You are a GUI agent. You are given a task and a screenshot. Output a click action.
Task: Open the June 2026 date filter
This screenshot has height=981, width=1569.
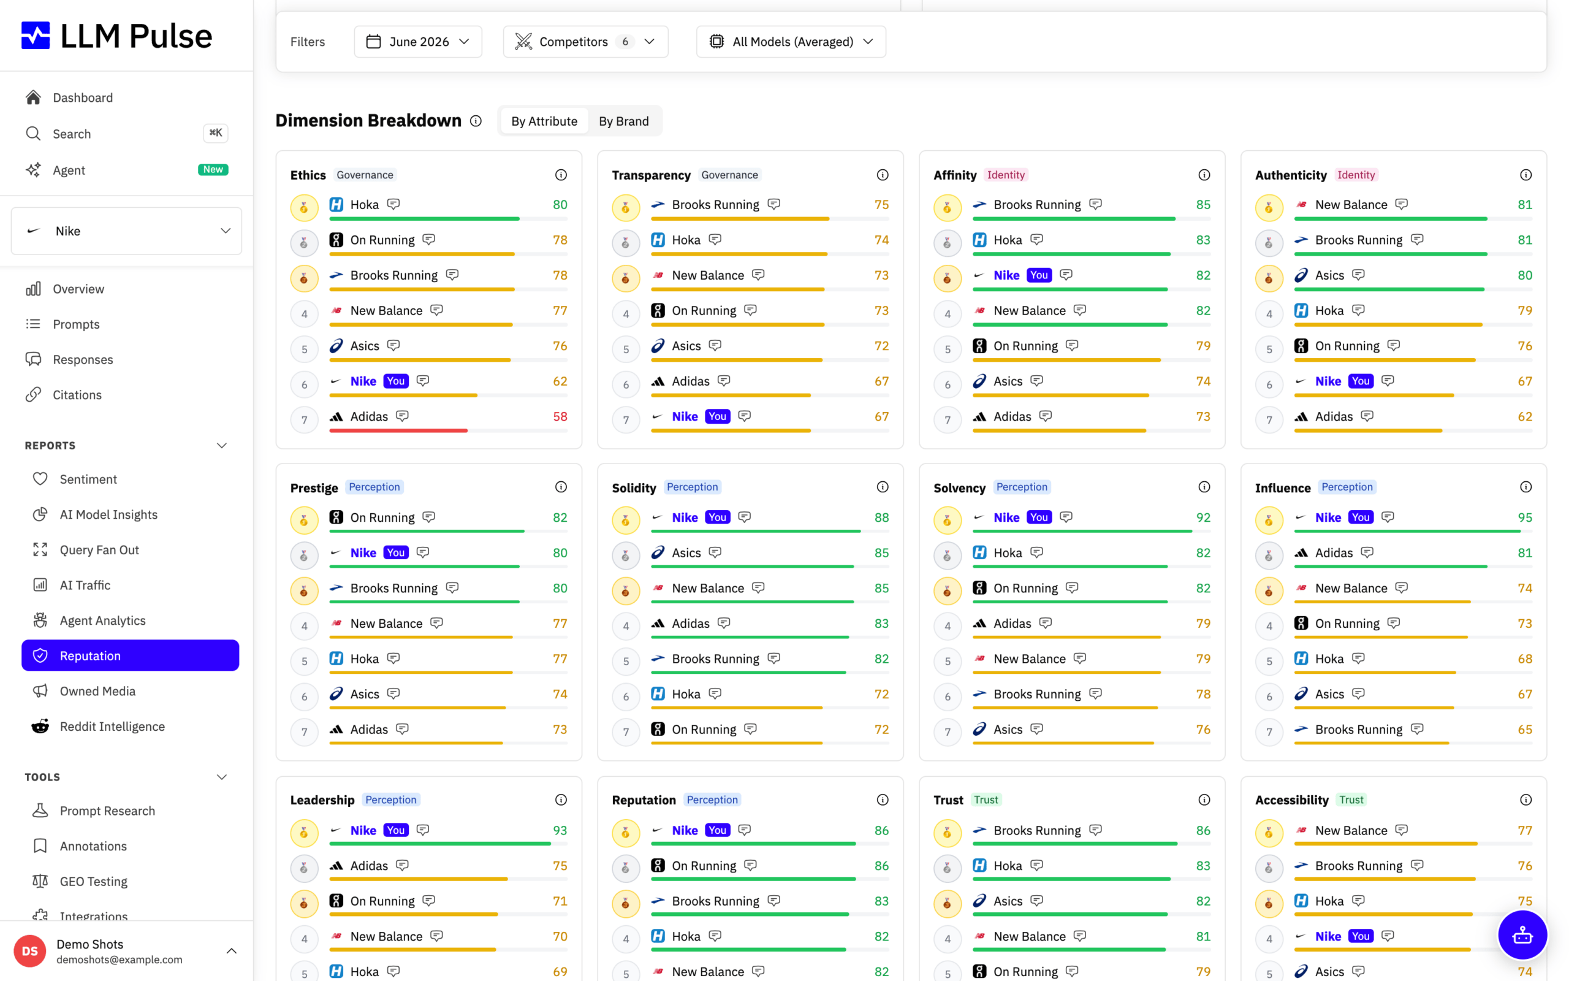coord(418,42)
